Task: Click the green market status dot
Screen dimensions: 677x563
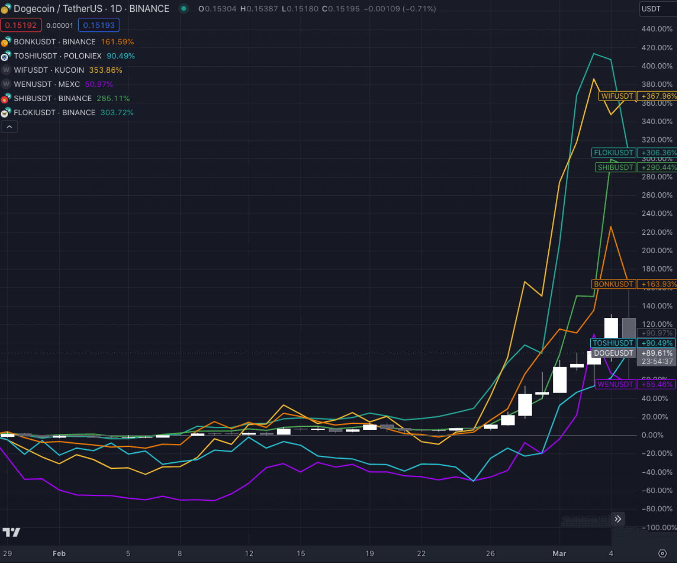Action: pos(184,8)
